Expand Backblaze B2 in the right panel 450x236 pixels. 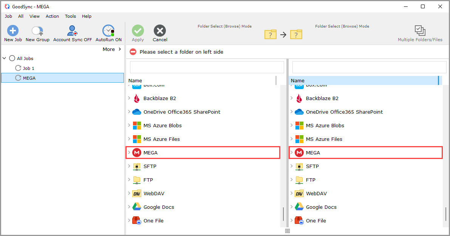(x=292, y=98)
